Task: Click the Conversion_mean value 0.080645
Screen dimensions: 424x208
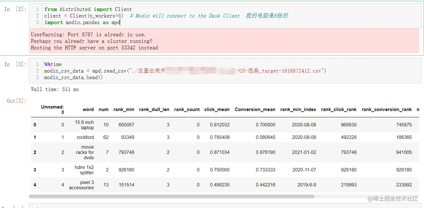Action: (266, 137)
